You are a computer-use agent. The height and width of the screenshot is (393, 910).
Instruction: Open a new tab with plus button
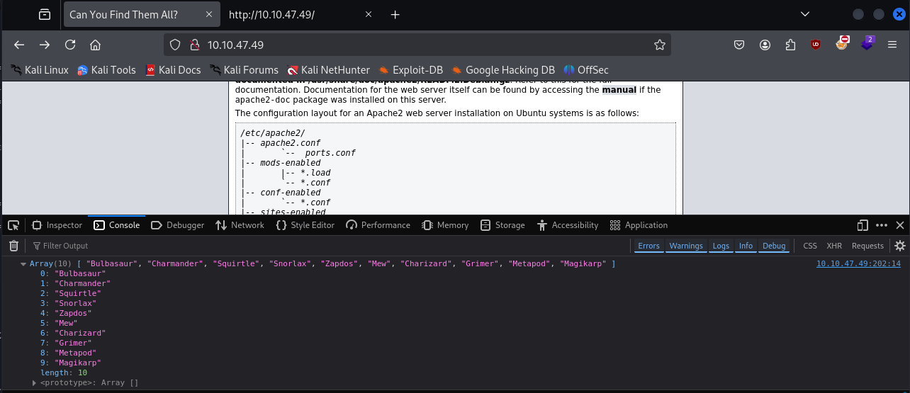pos(395,14)
